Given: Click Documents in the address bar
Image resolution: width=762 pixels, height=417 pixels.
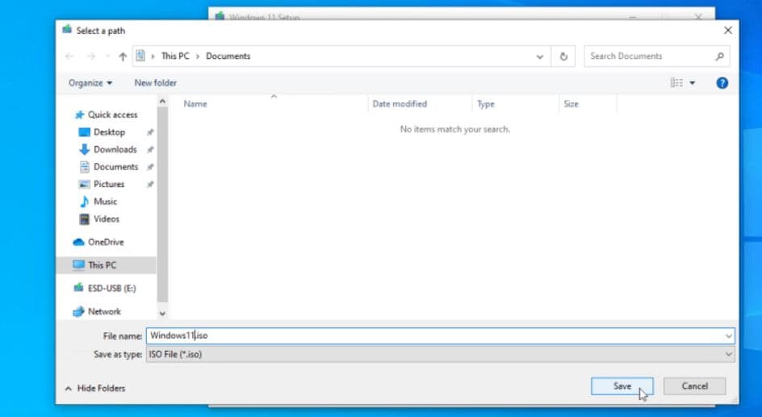Looking at the screenshot, I should 228,56.
